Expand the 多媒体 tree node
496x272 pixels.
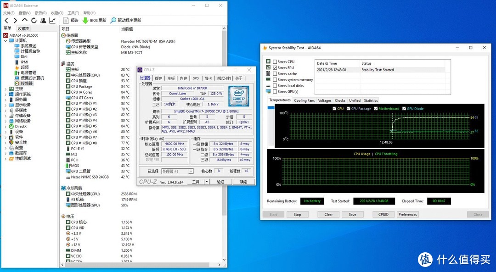tap(6, 110)
